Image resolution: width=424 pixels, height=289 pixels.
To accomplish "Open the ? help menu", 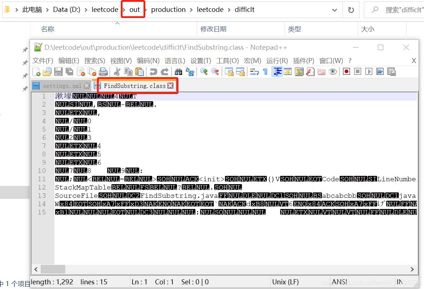I will (350, 61).
